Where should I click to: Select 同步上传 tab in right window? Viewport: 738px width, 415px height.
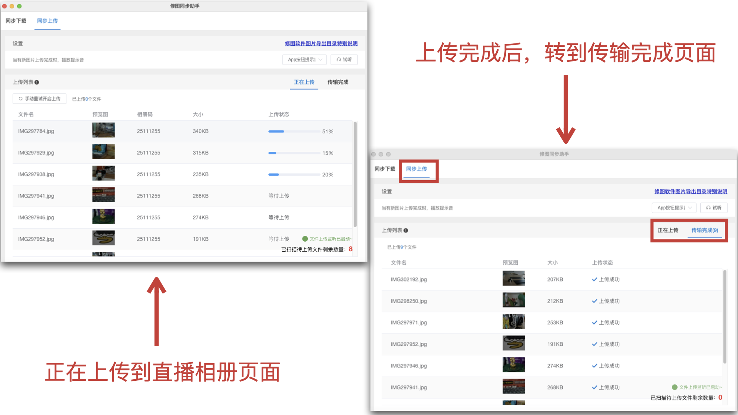417,169
